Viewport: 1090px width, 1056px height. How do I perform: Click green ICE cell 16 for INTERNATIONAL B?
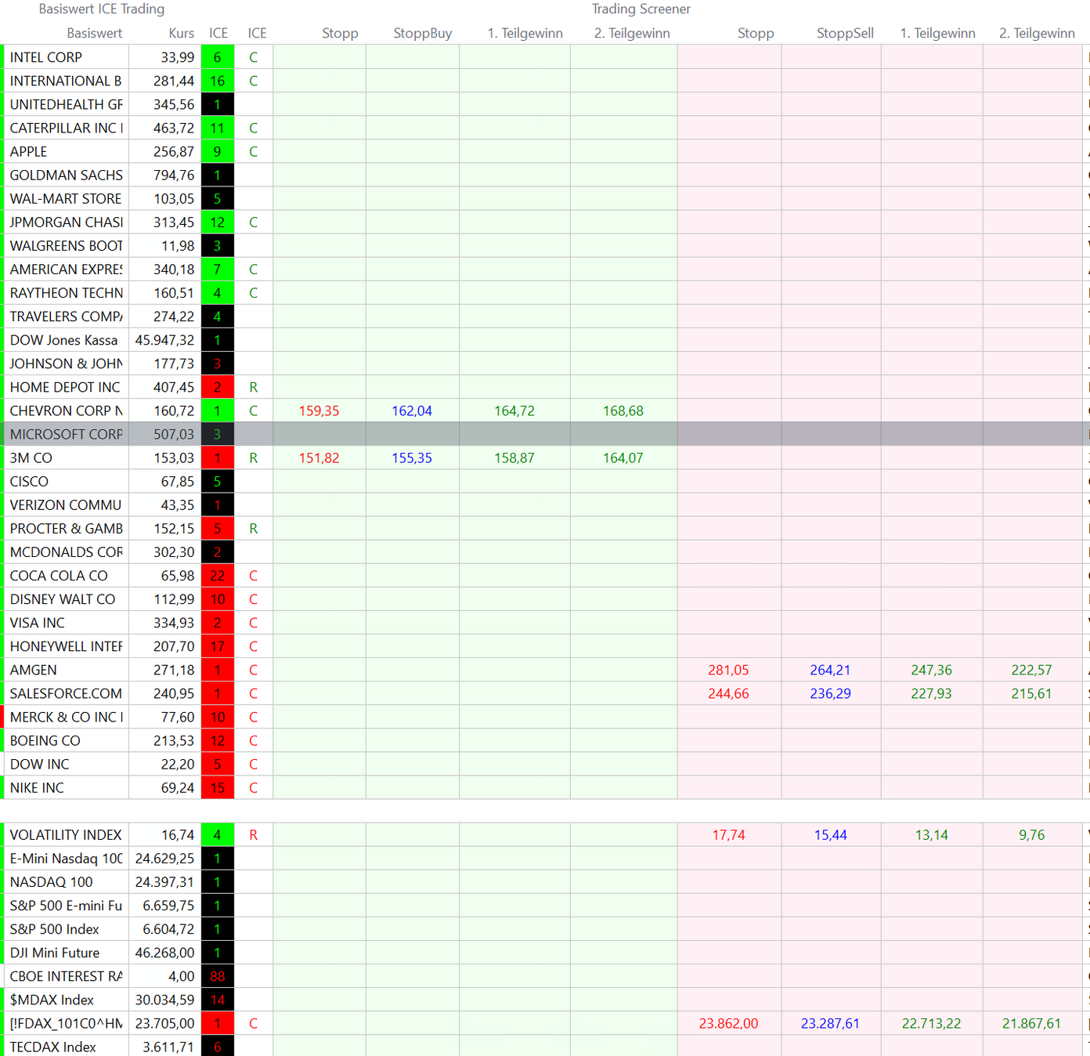[217, 81]
